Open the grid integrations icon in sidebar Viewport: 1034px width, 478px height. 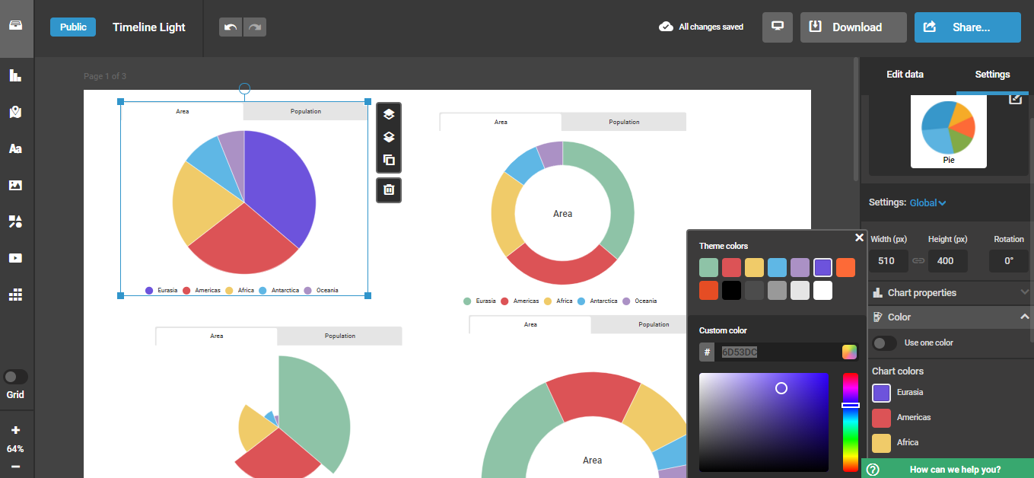(15, 295)
